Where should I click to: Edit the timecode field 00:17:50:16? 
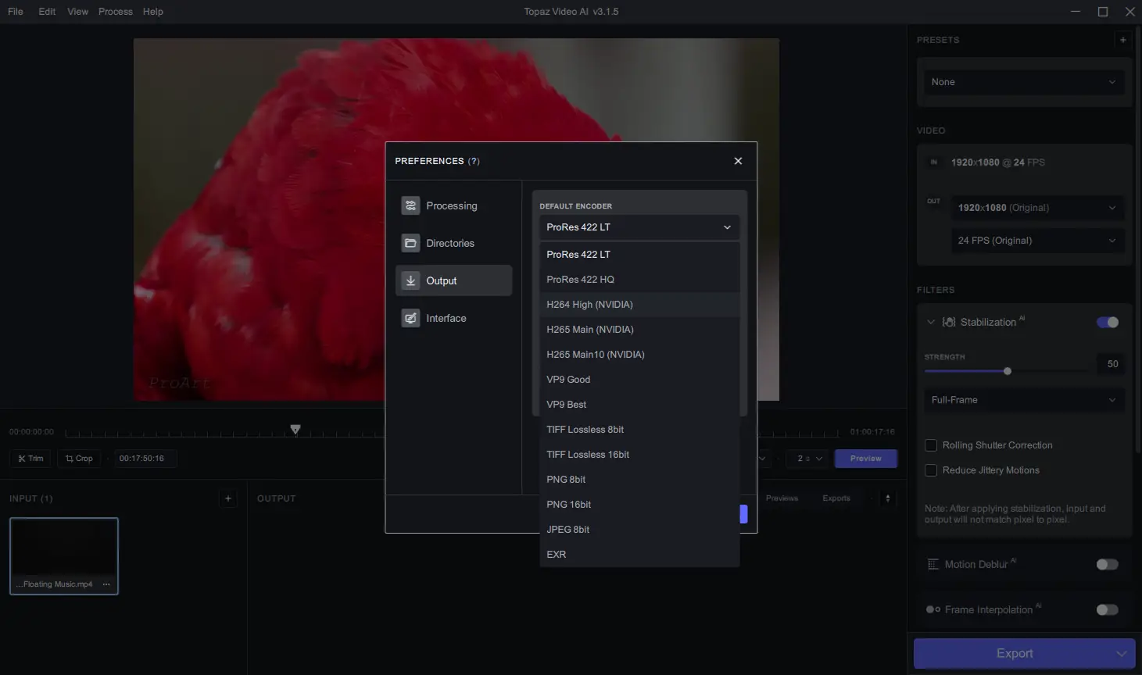[x=145, y=459]
